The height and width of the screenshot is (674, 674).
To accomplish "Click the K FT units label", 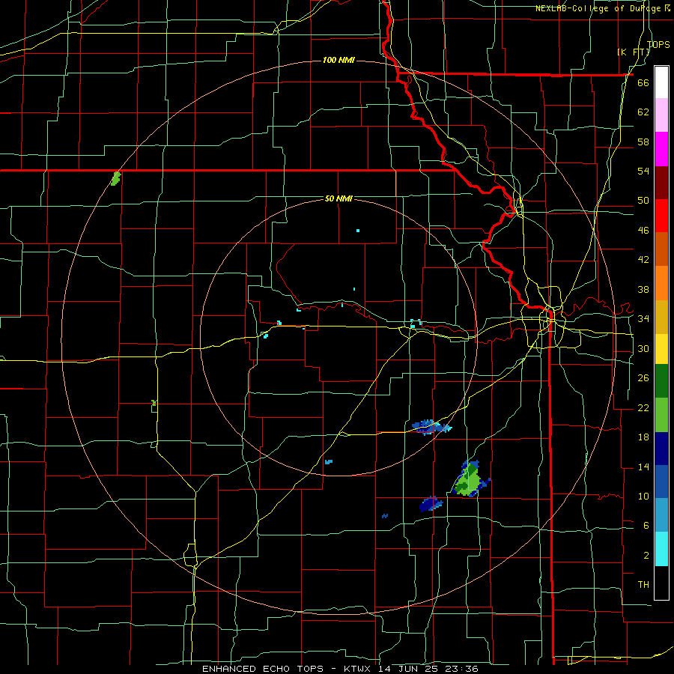I will click(x=633, y=52).
